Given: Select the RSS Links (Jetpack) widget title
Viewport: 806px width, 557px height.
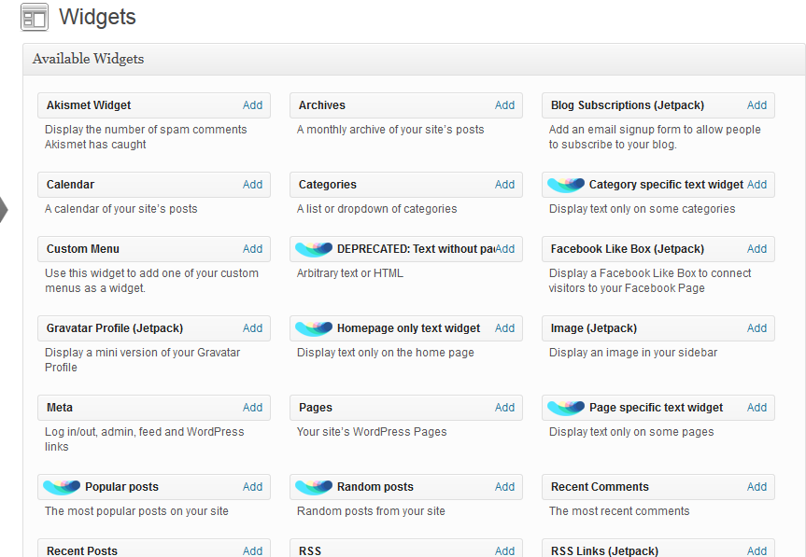Looking at the screenshot, I should pos(604,551).
